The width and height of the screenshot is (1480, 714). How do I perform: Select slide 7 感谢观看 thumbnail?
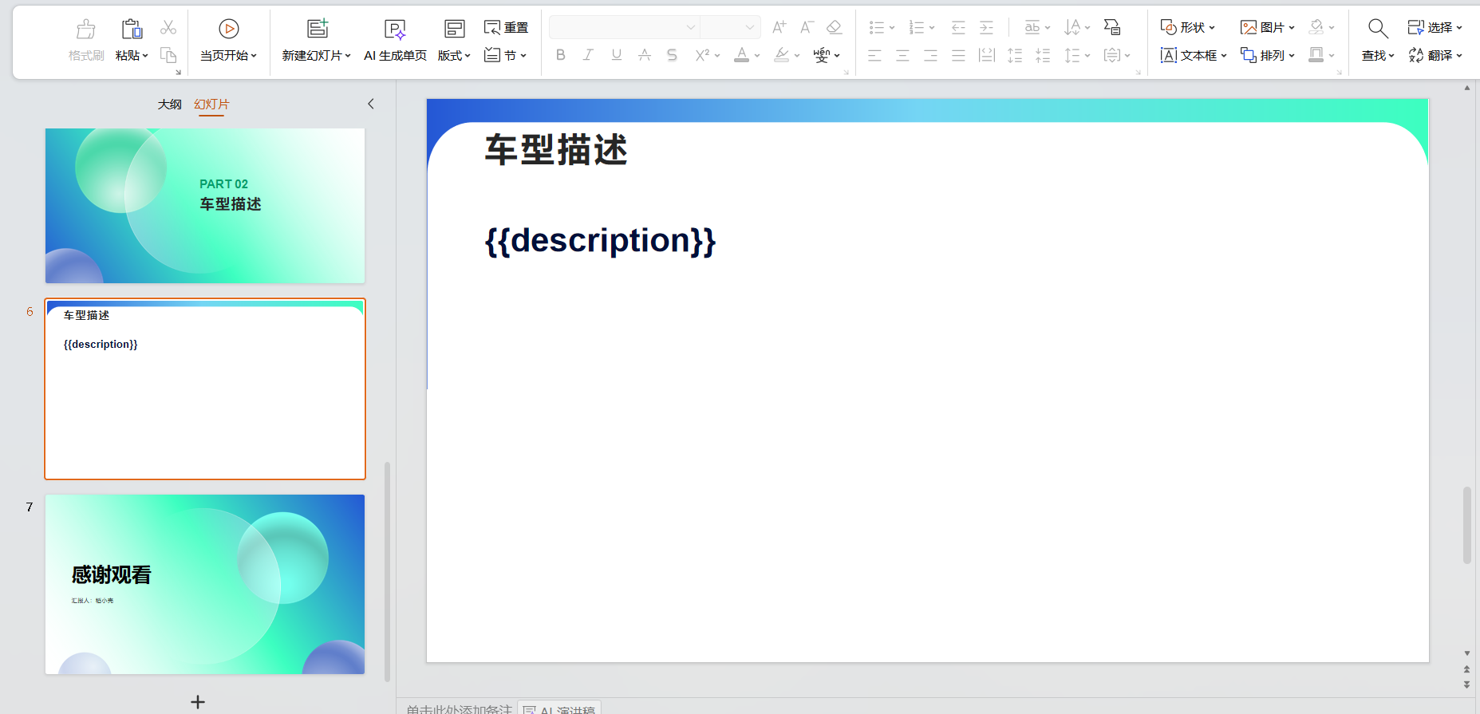pos(205,584)
